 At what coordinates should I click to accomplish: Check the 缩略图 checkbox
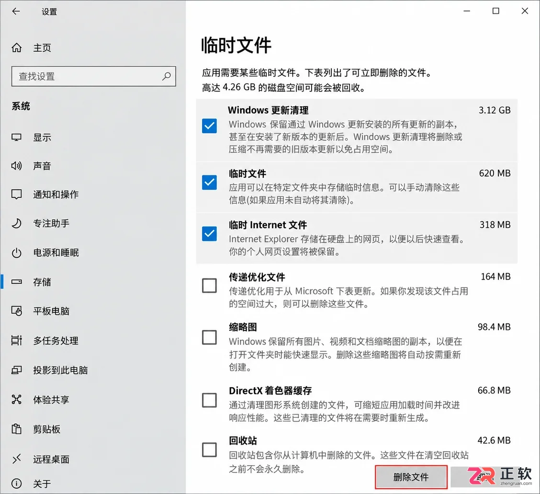[209, 337]
